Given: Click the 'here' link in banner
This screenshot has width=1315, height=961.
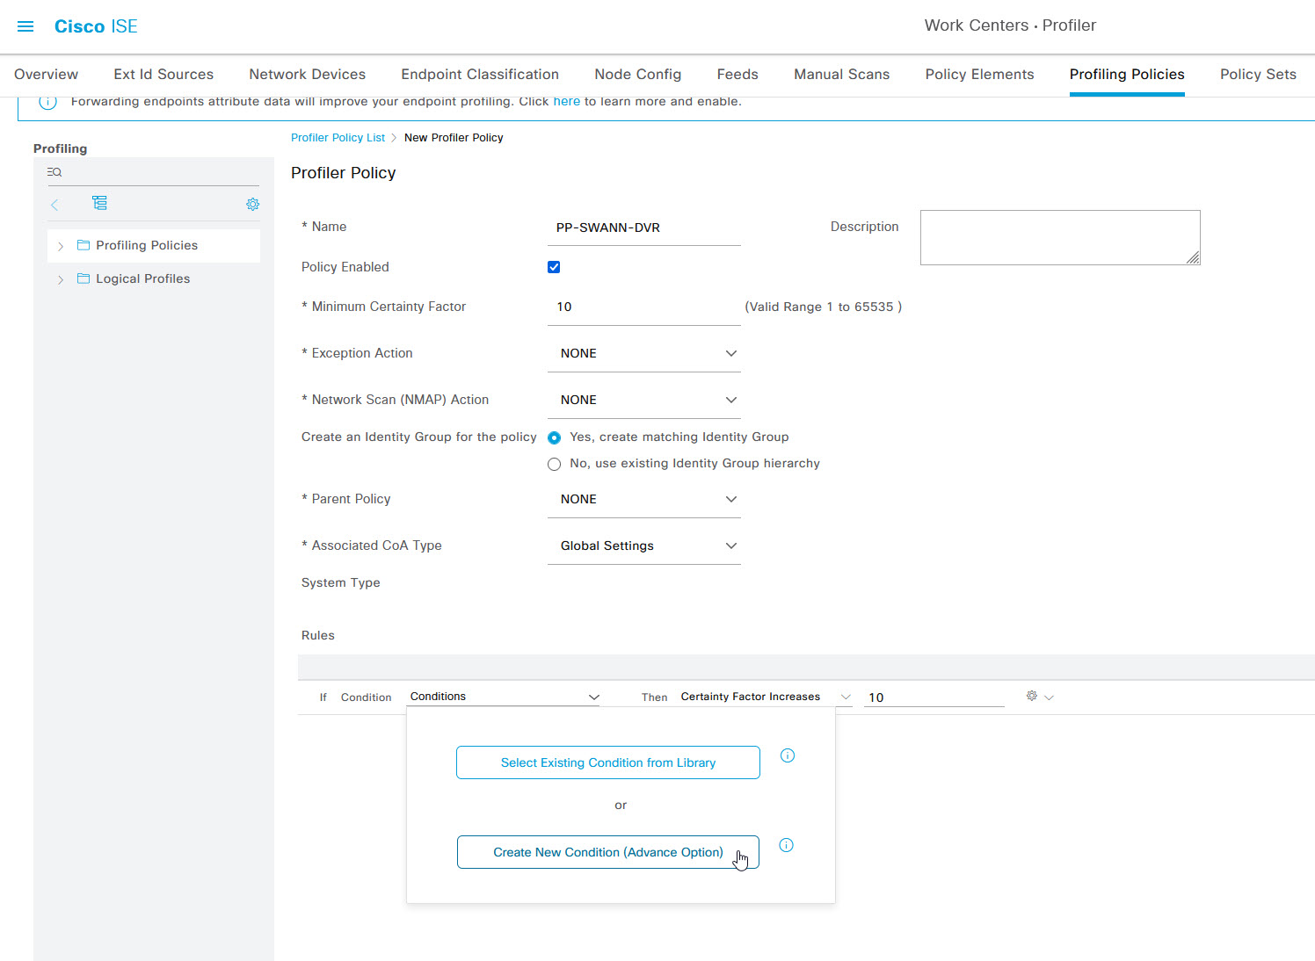Looking at the screenshot, I should click(566, 101).
